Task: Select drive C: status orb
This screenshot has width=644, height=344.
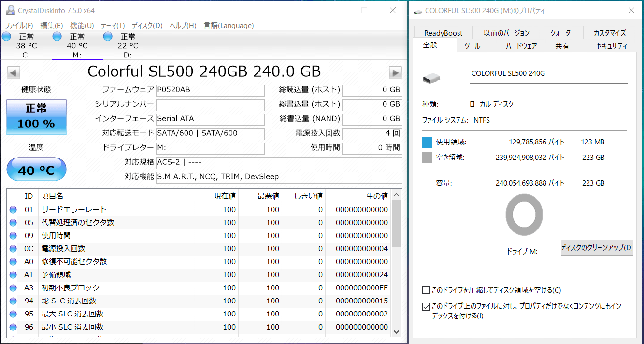Action: [6, 37]
